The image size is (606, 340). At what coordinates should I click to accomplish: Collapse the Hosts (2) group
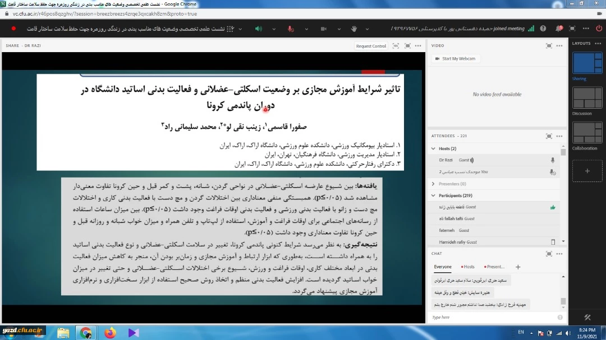(433, 148)
